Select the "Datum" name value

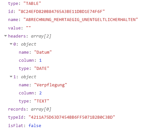[43, 52]
